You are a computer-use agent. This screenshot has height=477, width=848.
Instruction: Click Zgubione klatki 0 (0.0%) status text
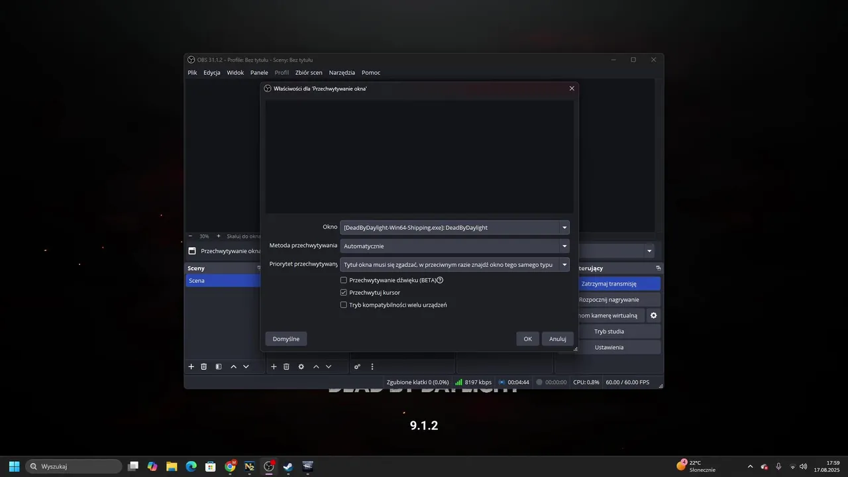click(x=418, y=382)
